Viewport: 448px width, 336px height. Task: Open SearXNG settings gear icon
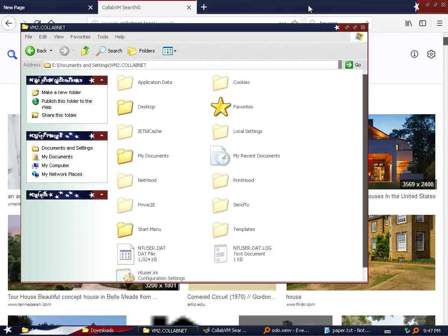click(x=431, y=54)
